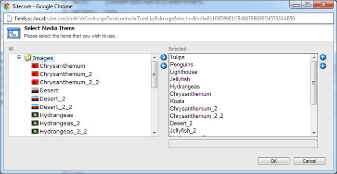Click the Desert_2 thumbnail icon in tree
The image size is (337, 174).
(x=35, y=99)
